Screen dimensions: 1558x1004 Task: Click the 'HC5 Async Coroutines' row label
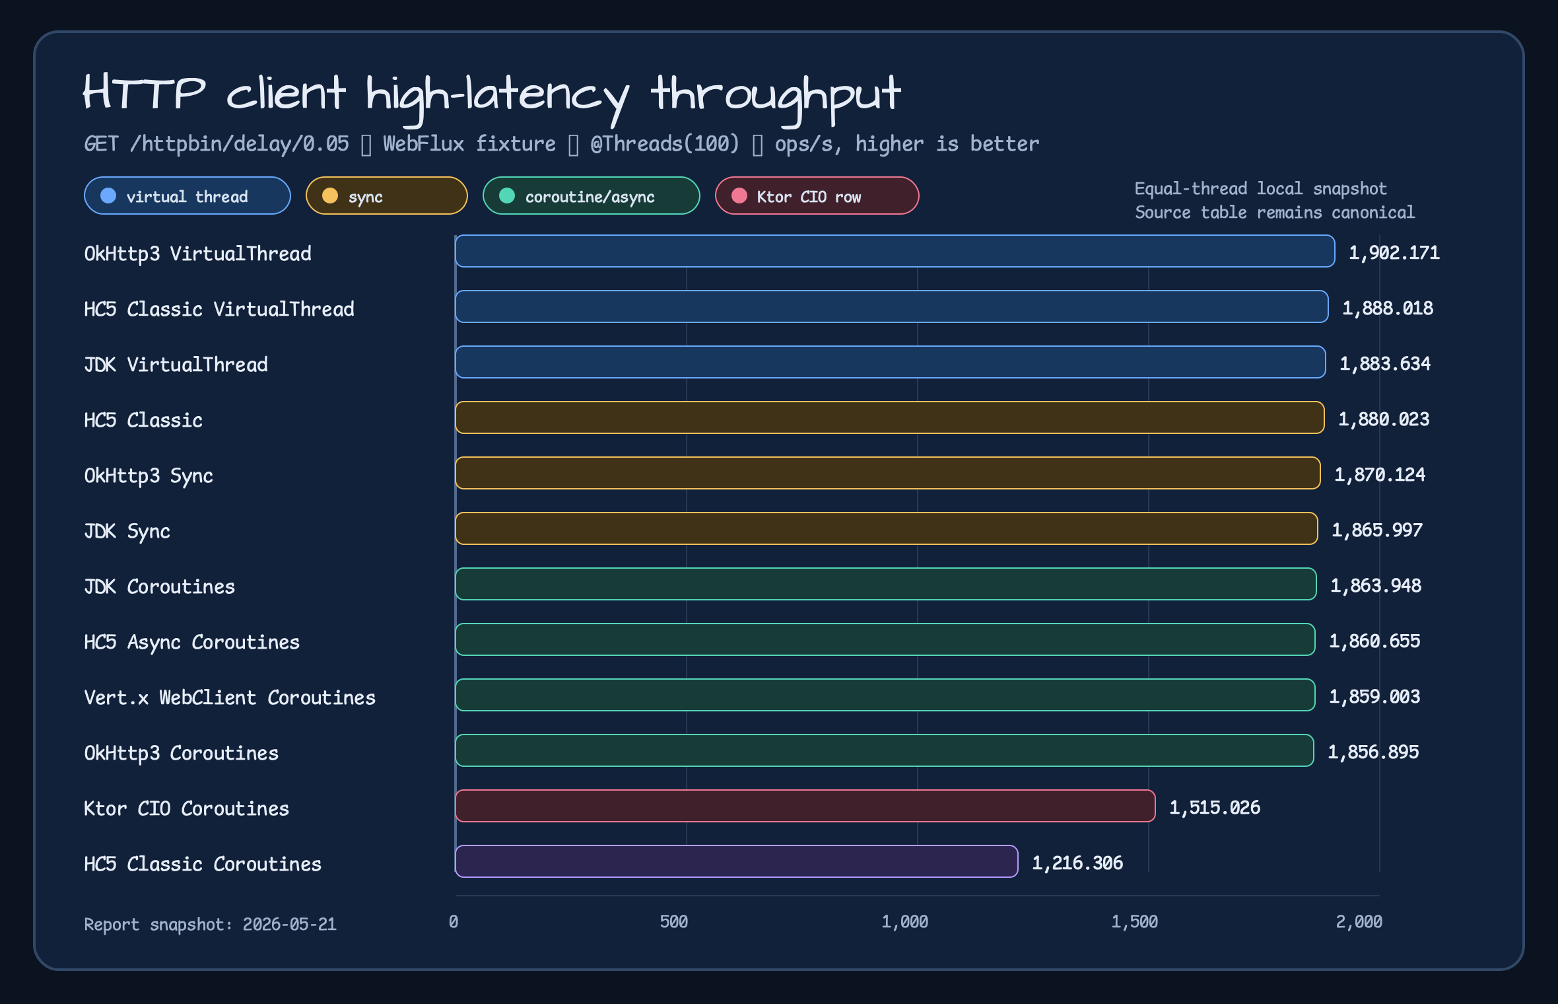pyautogui.click(x=191, y=642)
